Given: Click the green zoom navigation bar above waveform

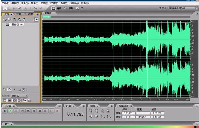Looking at the screenshot, I should tap(46, 17).
